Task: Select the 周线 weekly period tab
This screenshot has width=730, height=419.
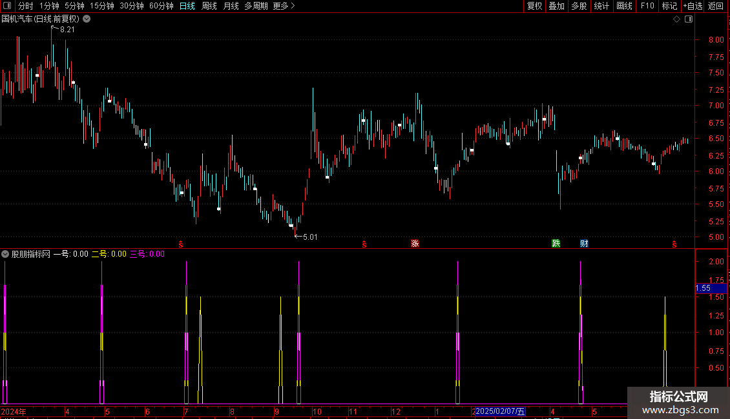Action: click(x=209, y=6)
